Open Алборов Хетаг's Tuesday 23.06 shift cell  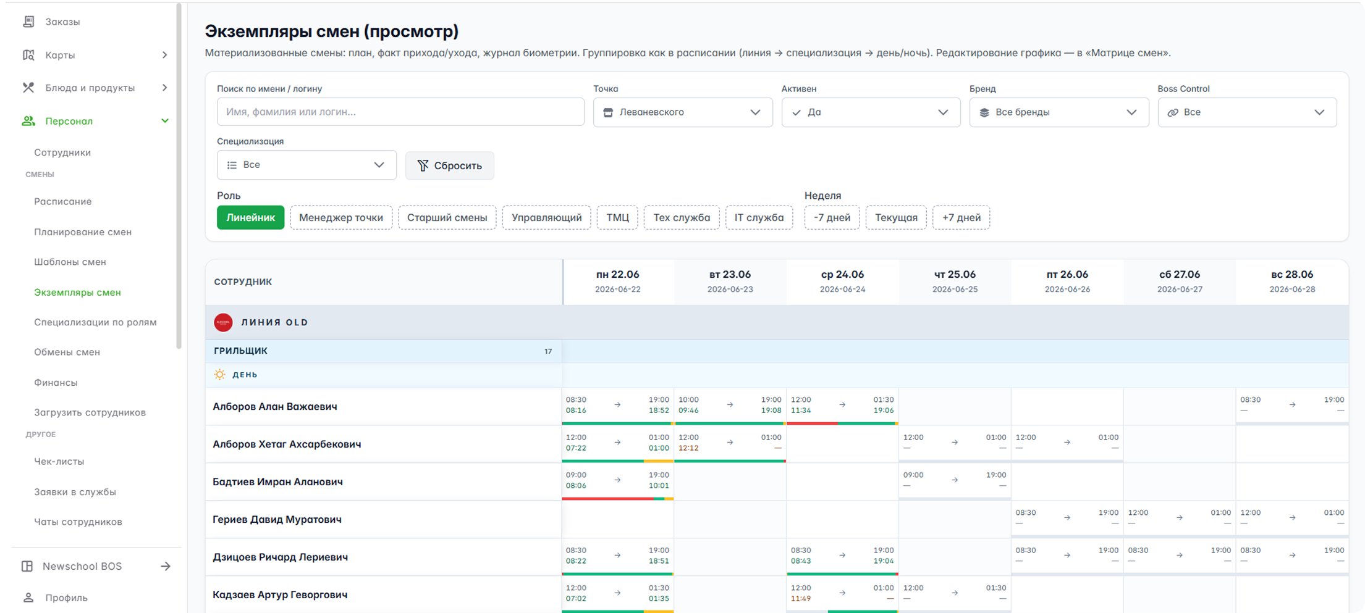730,444
